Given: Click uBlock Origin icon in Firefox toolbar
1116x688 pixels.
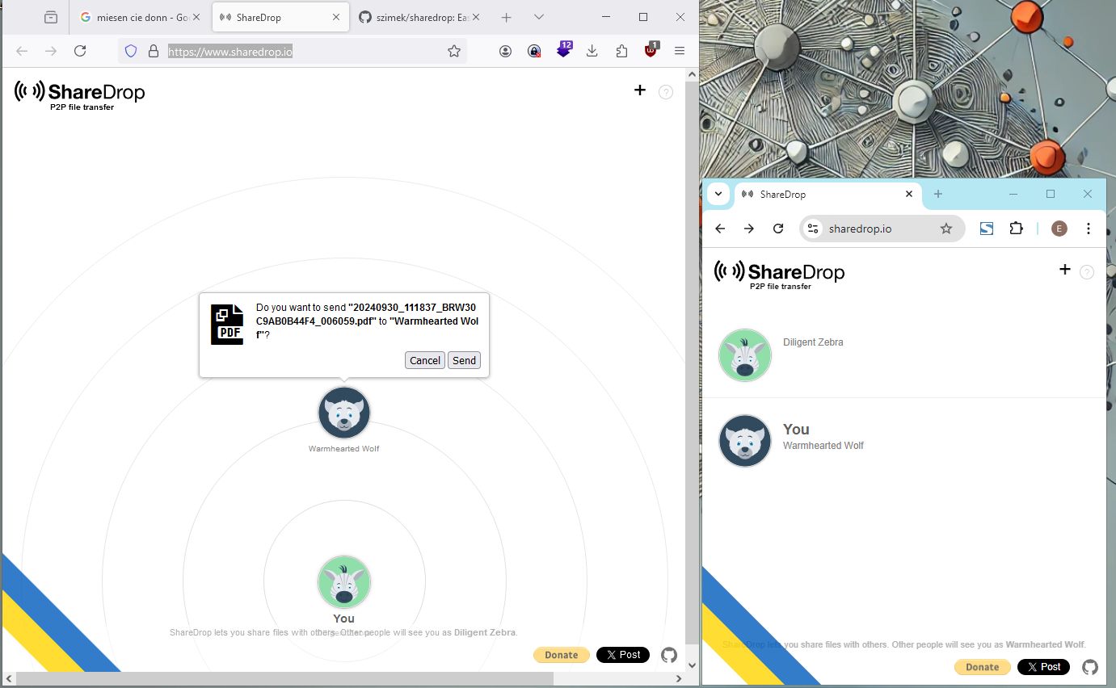Looking at the screenshot, I should click(x=651, y=49).
